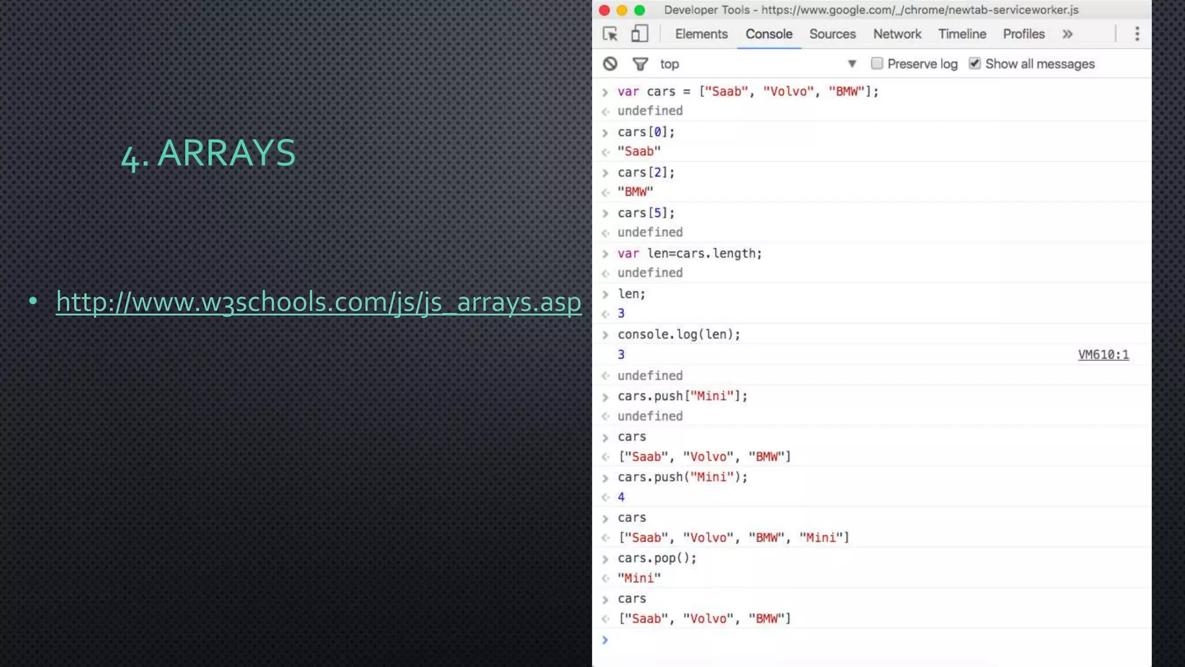Open DevTools three-dot customize menu
1185x667 pixels.
coord(1137,34)
